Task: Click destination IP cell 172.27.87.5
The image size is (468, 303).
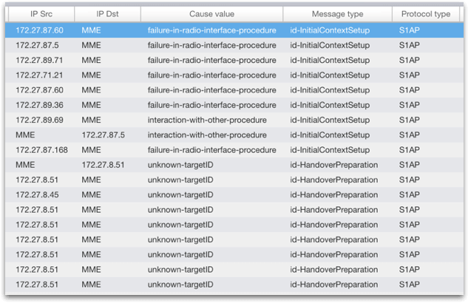Action: [x=103, y=135]
